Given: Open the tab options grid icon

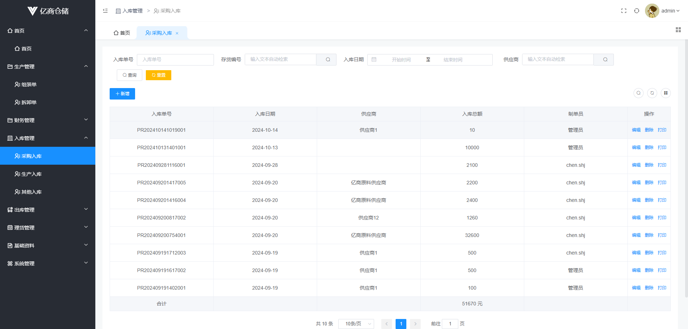Looking at the screenshot, I should click(678, 30).
